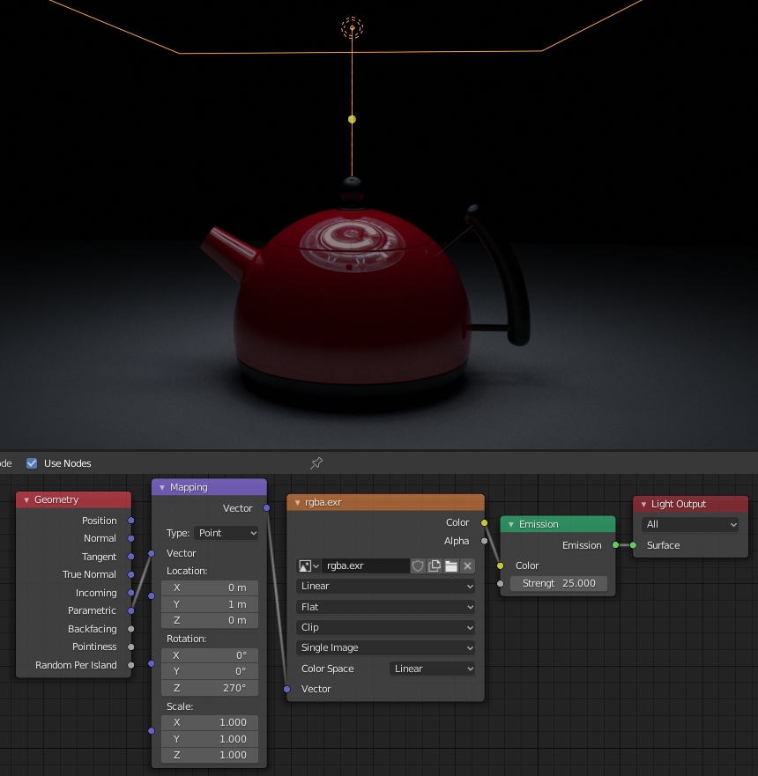Click Rotation Z 270° field
This screenshot has width=758, height=776.
pyautogui.click(x=210, y=688)
